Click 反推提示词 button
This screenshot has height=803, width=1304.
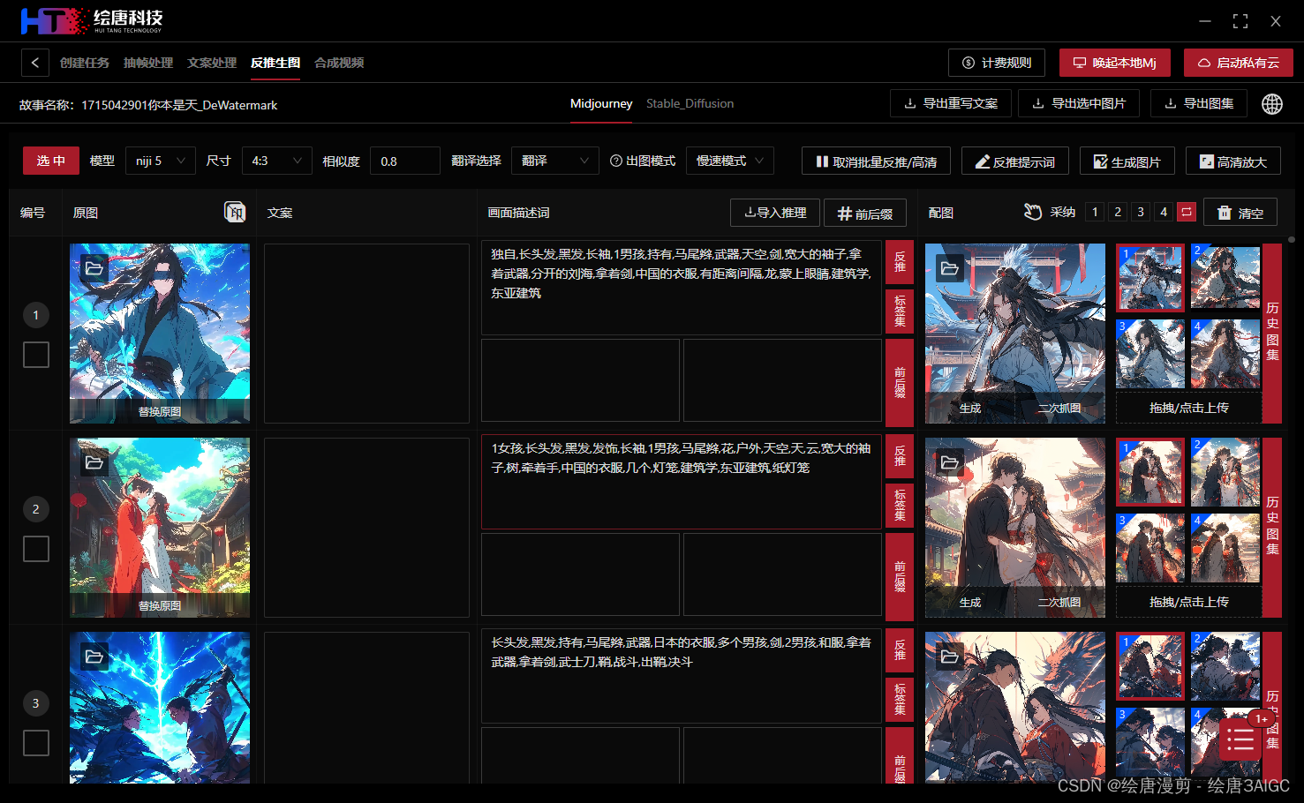coord(1015,161)
